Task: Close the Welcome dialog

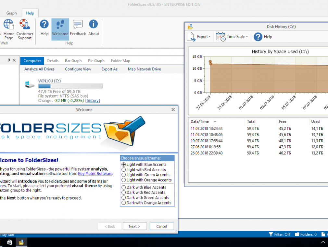Action: pos(173,110)
